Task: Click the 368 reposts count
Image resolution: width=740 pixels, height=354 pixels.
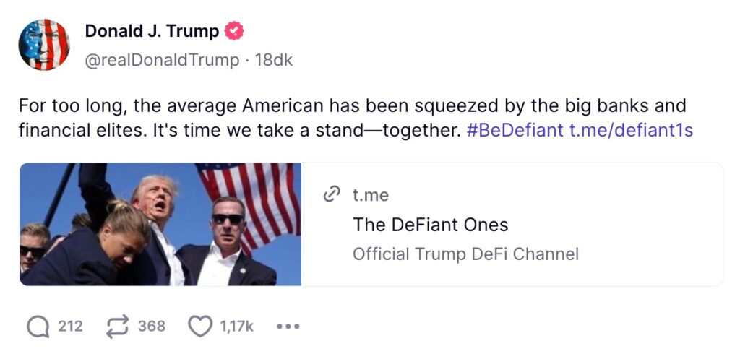Action: coord(152,327)
